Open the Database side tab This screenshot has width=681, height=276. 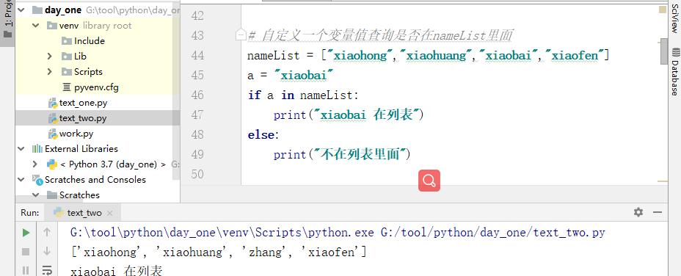click(x=674, y=72)
